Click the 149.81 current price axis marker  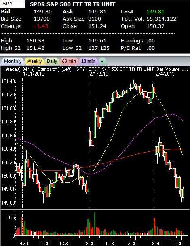pos(8,189)
